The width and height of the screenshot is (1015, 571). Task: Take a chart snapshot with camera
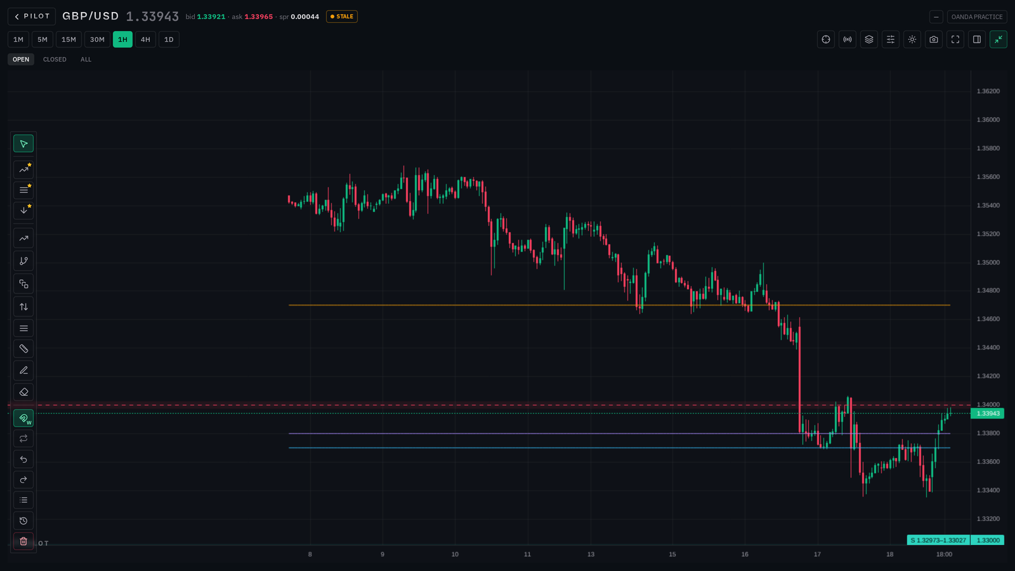click(934, 39)
